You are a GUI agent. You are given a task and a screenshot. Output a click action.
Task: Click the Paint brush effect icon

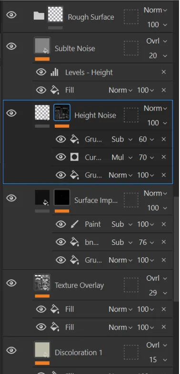click(x=74, y=224)
